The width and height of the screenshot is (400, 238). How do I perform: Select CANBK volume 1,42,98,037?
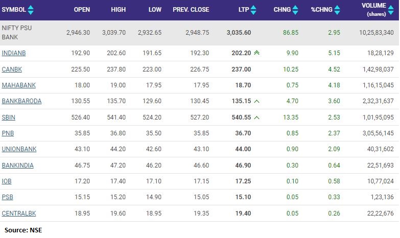[x=378, y=69]
